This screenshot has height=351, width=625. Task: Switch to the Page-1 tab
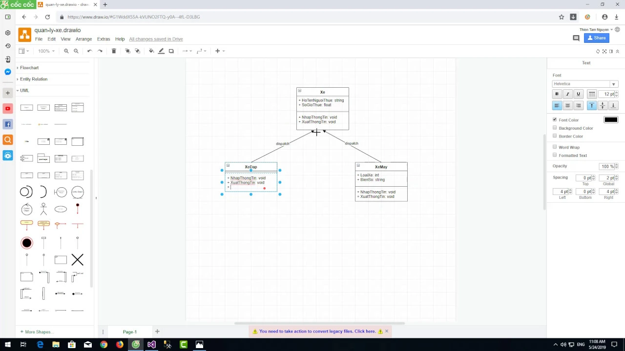point(129,332)
